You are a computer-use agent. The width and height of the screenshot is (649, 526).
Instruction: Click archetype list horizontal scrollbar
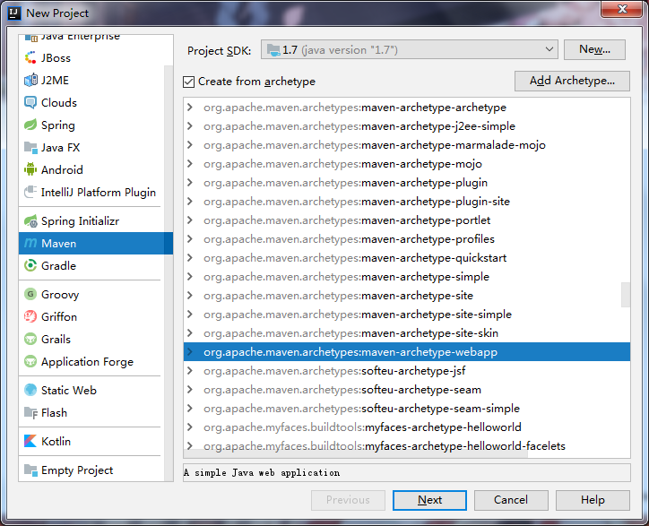pos(356,454)
